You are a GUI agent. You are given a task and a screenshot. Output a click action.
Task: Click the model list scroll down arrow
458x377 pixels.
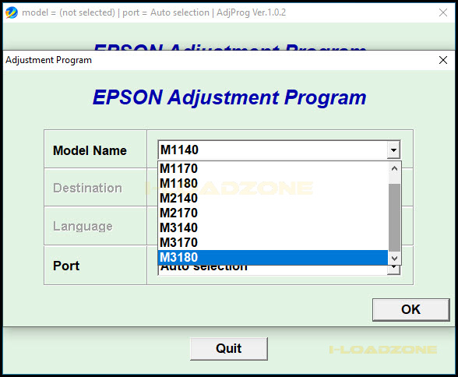click(x=394, y=258)
